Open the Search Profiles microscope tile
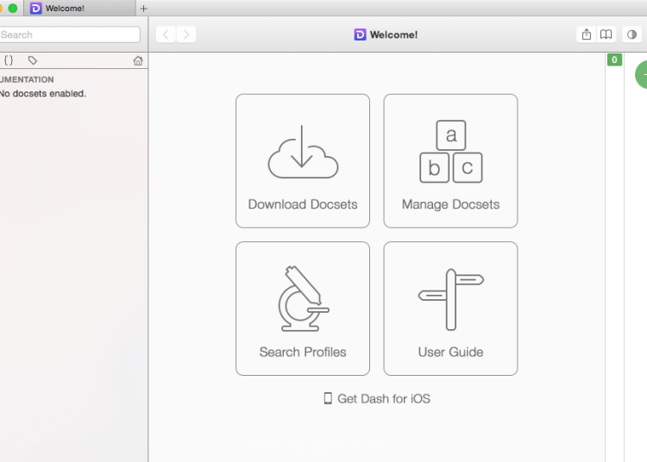The height and width of the screenshot is (462, 647). pyautogui.click(x=303, y=309)
